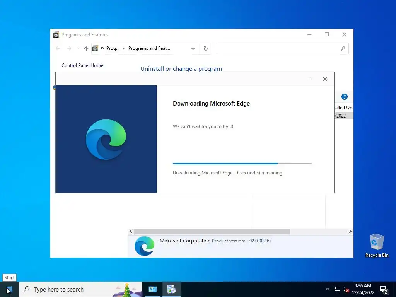The width and height of the screenshot is (396, 297).
Task: Select the Recycle Bin desktop icon
Action: pos(377,246)
